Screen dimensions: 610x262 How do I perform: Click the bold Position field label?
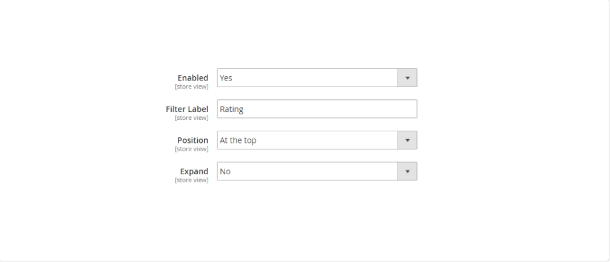pos(192,140)
